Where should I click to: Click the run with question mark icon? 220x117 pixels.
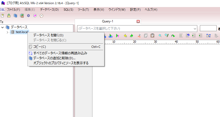pyautogui.click(x=118, y=36)
